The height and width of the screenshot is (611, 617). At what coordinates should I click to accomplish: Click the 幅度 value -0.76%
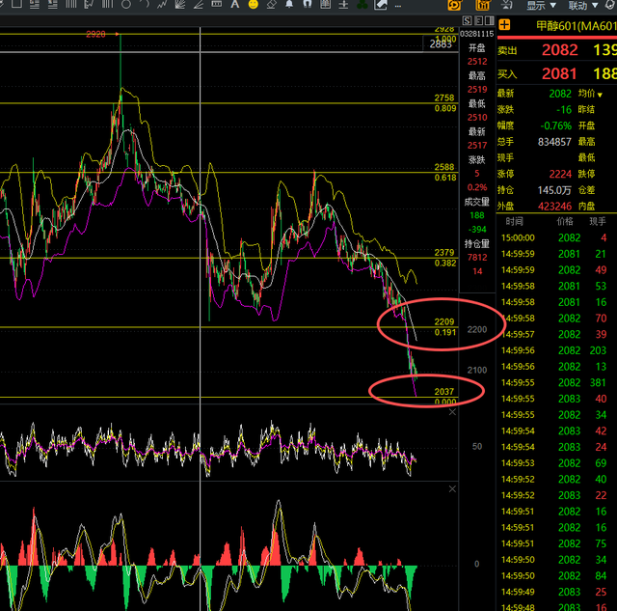555,125
